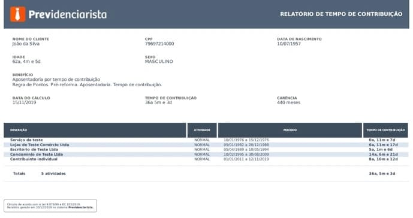Click the 'DESCRIÇÃO' column header

point(95,130)
